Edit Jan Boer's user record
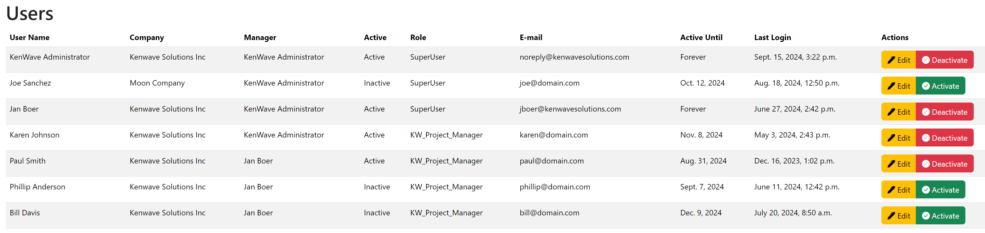Screen dimensions: 985x233 (x=898, y=112)
